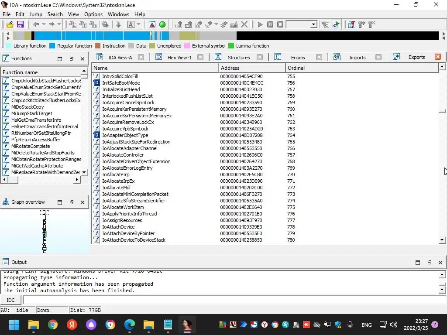Screen dimensions: 447x335
Task: Click the C with green arrow icon
Action: (336, 24)
